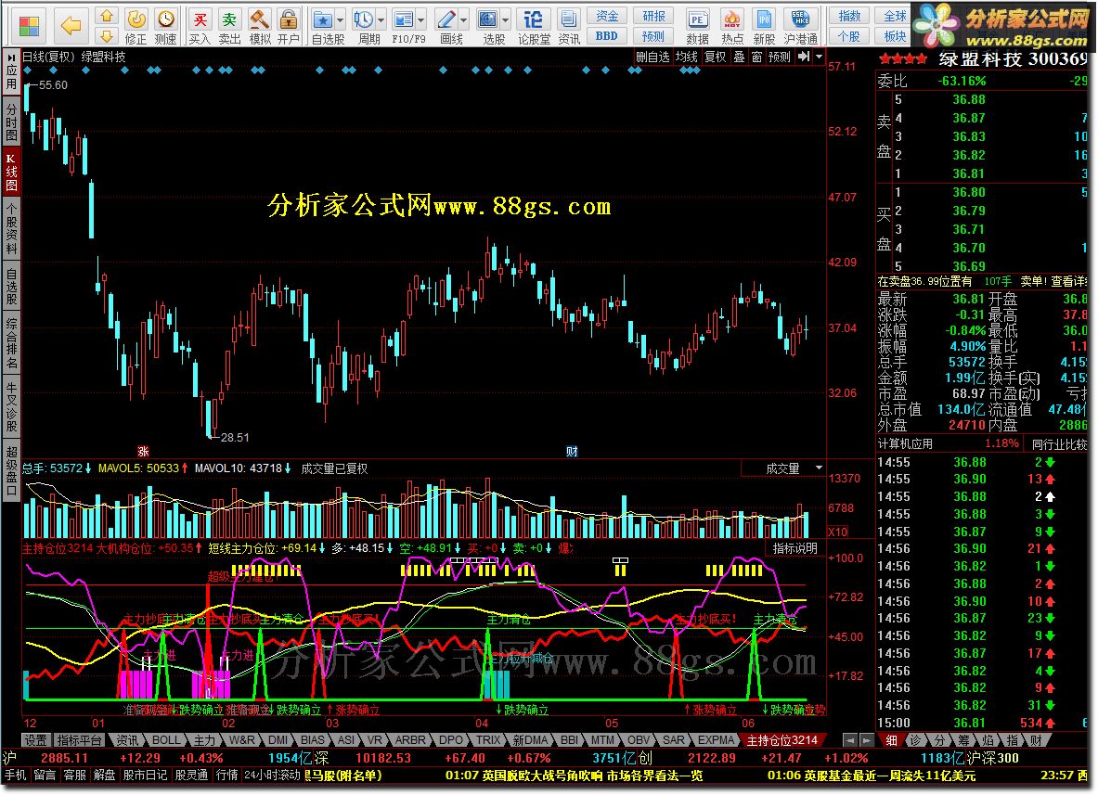Open the 论股堂 forum icon
Viewport: 1098px width, 795px height.
coord(534,19)
